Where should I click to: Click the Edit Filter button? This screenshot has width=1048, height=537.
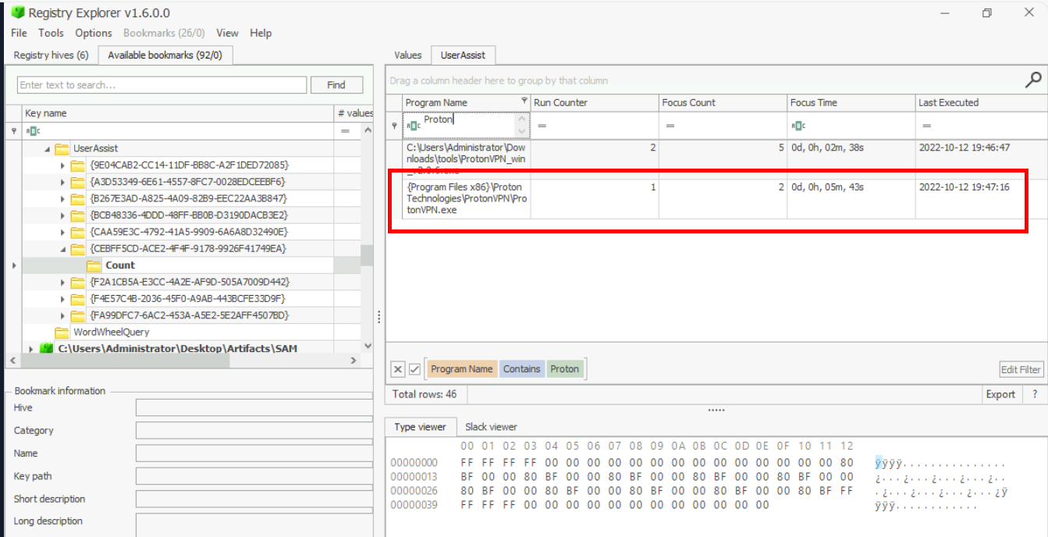point(1021,369)
